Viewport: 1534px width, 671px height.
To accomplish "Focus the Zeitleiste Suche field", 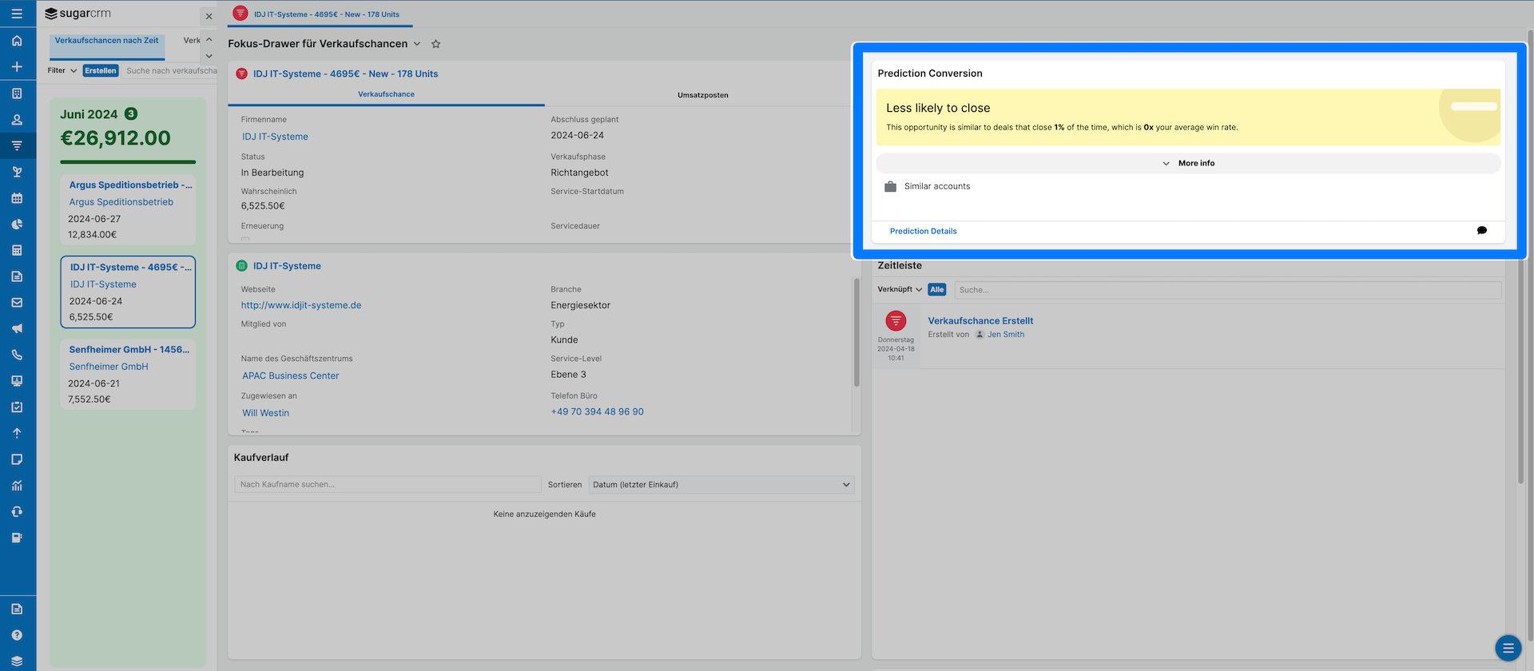I will pyautogui.click(x=1228, y=290).
